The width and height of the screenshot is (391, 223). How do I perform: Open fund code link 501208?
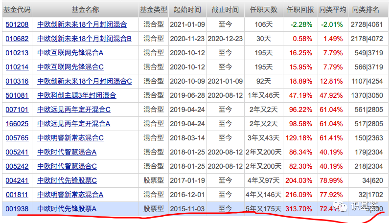[x=17, y=24]
